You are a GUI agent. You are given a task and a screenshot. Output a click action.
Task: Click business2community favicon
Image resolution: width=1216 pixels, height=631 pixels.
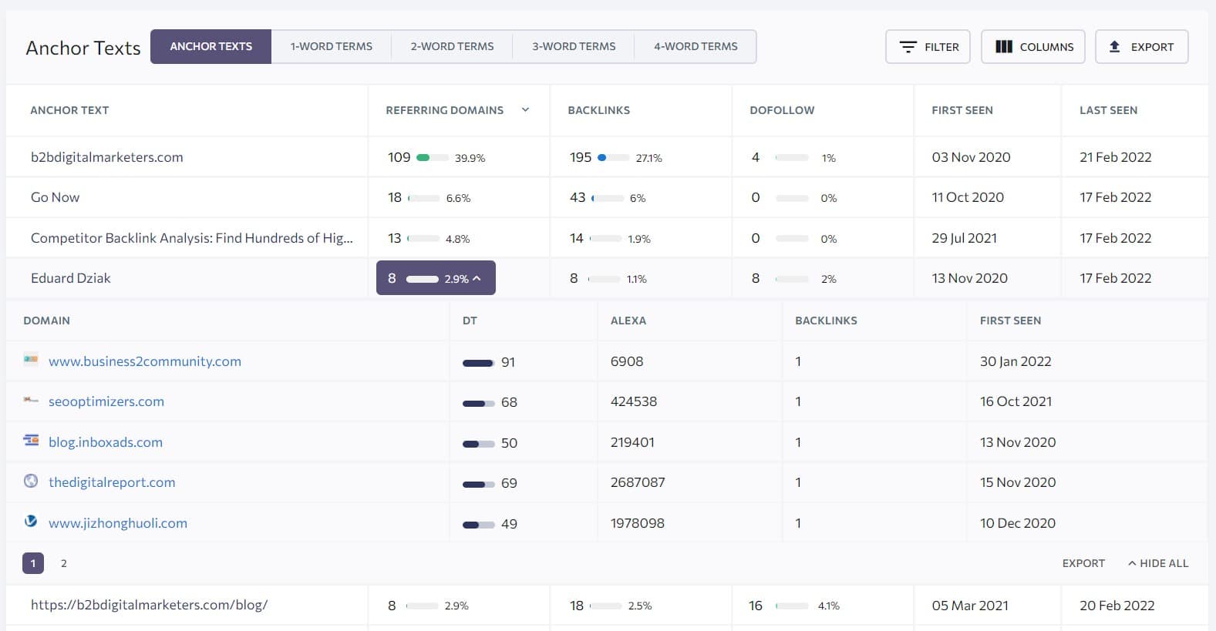pyautogui.click(x=31, y=361)
